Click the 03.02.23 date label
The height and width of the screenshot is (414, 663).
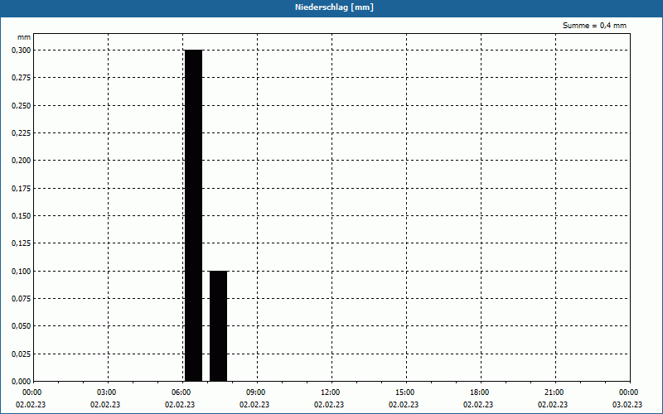(627, 405)
